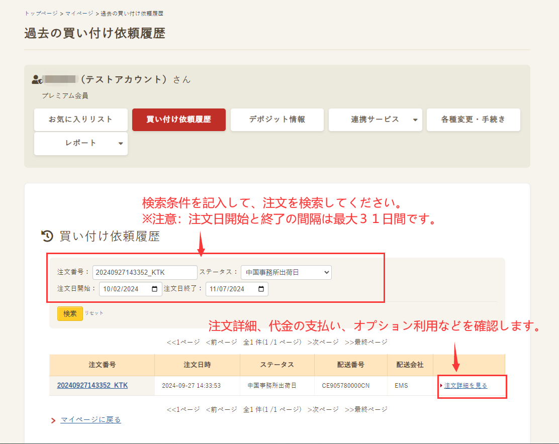Click the yellow 検索 search button

coord(70,313)
